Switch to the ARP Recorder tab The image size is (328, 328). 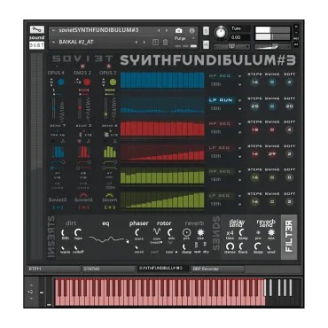217,269
